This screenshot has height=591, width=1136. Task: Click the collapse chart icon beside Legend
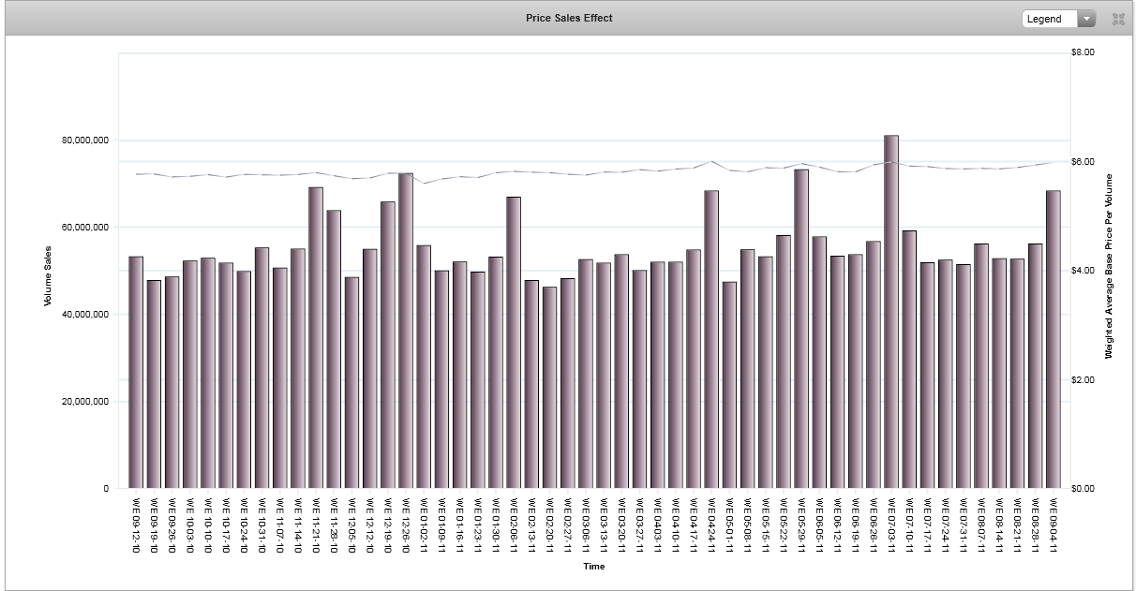click(x=1117, y=19)
